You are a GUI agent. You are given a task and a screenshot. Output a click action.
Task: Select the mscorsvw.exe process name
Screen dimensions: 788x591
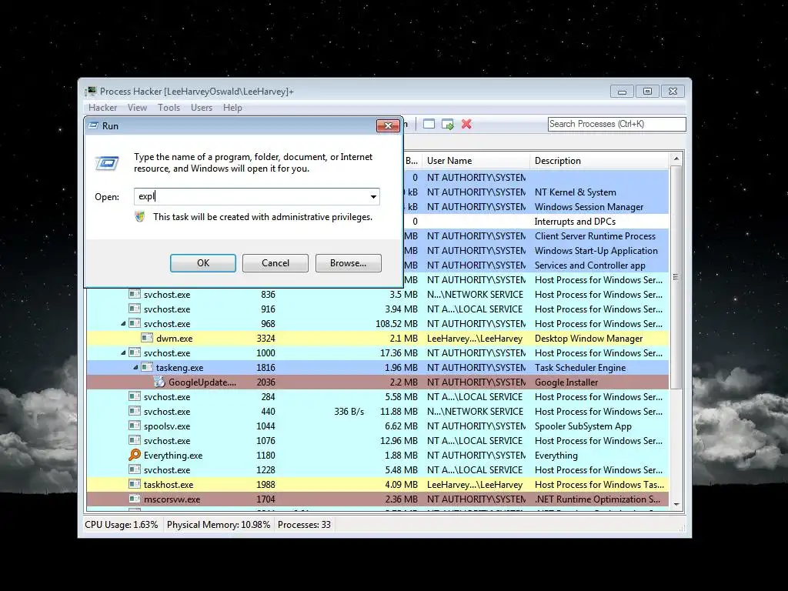pyautogui.click(x=172, y=499)
